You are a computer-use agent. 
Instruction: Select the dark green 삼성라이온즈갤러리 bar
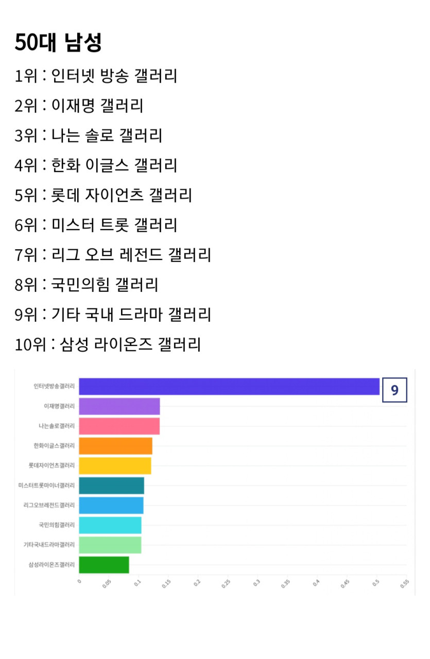click(104, 565)
